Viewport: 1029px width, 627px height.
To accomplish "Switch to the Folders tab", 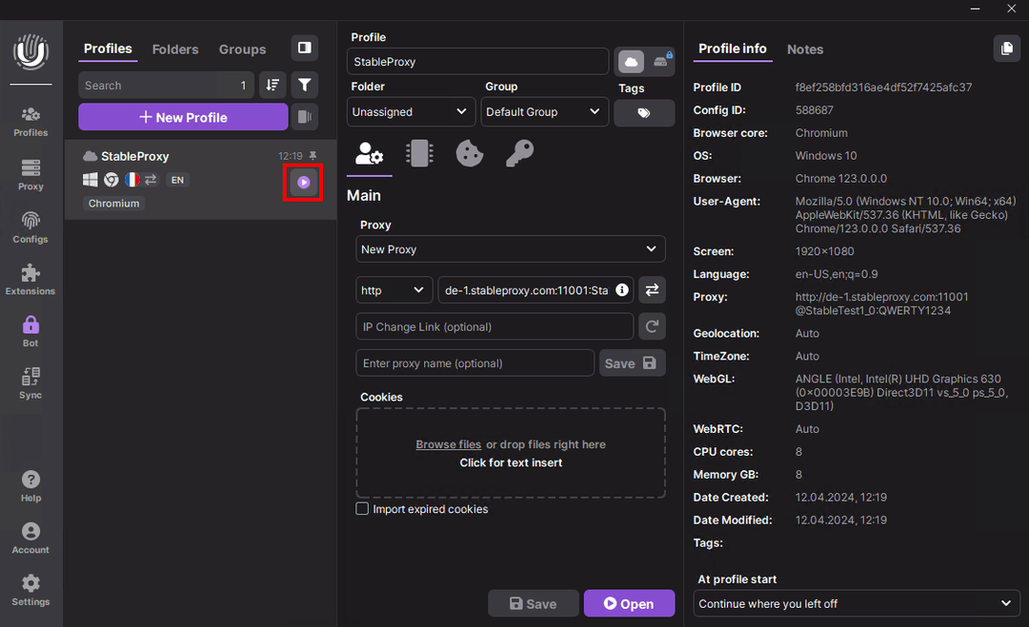I will pyautogui.click(x=175, y=49).
